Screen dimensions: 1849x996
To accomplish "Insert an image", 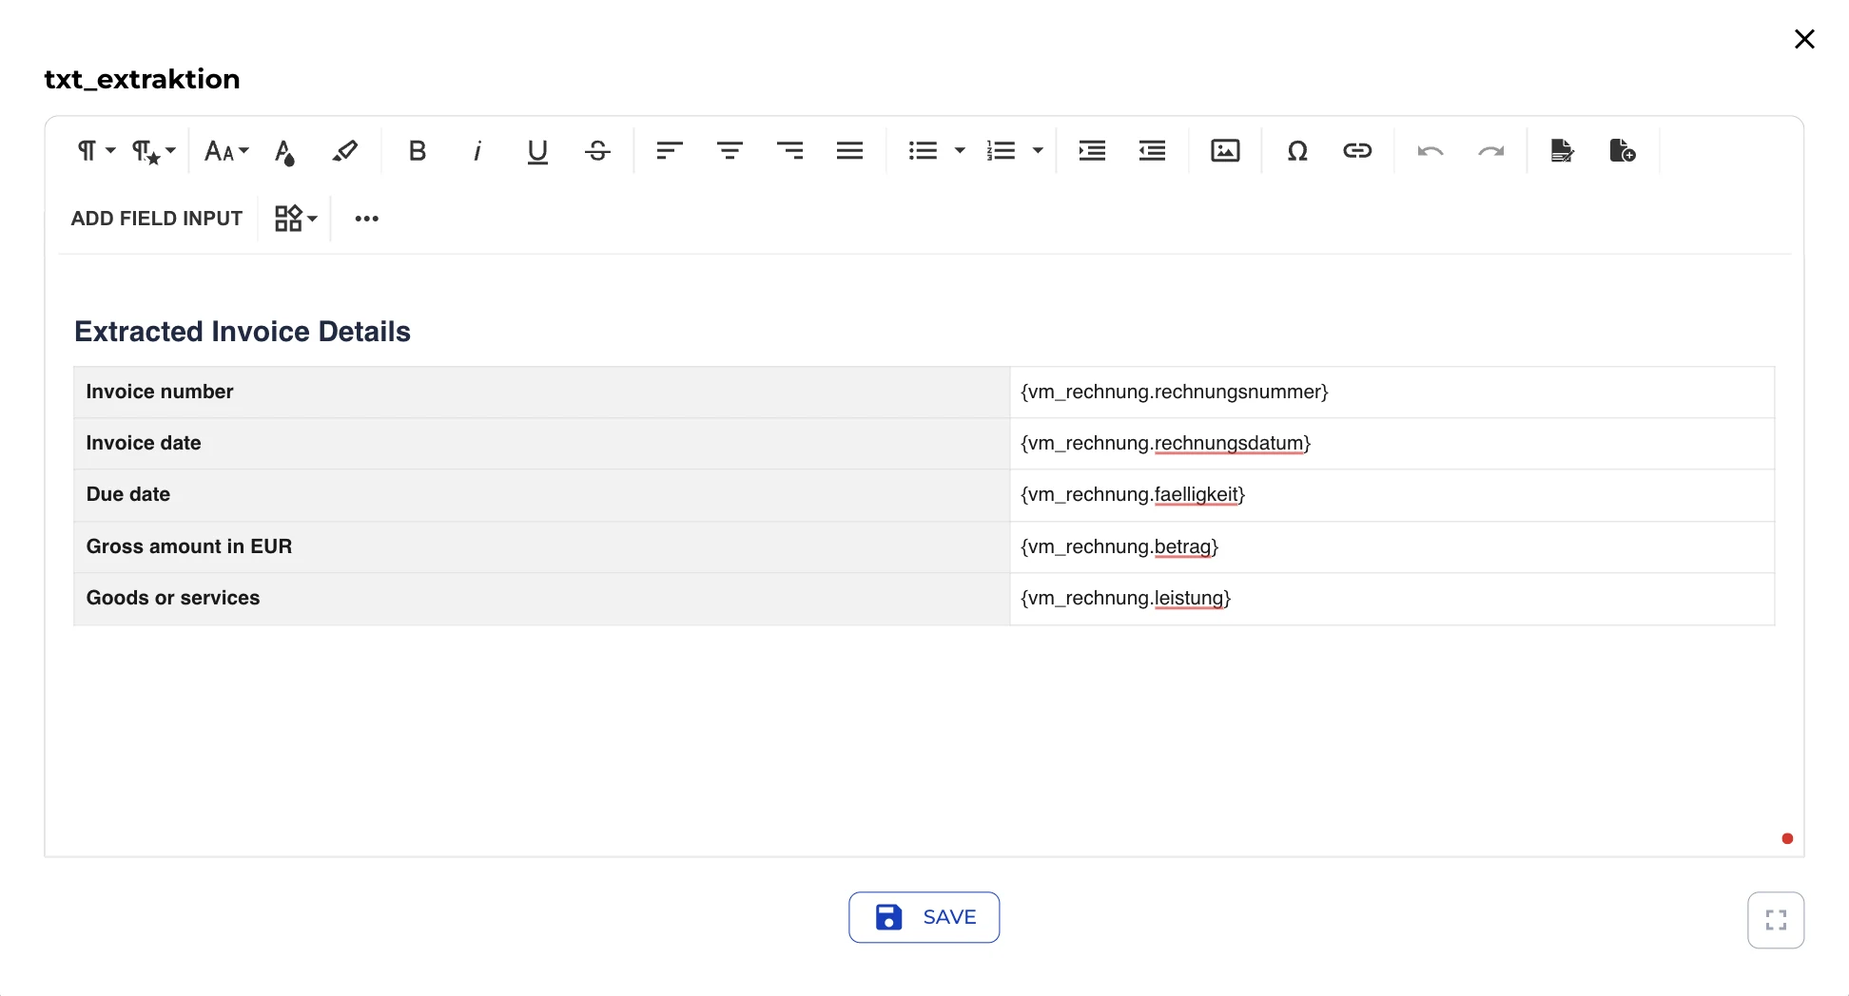I will 1225,151.
